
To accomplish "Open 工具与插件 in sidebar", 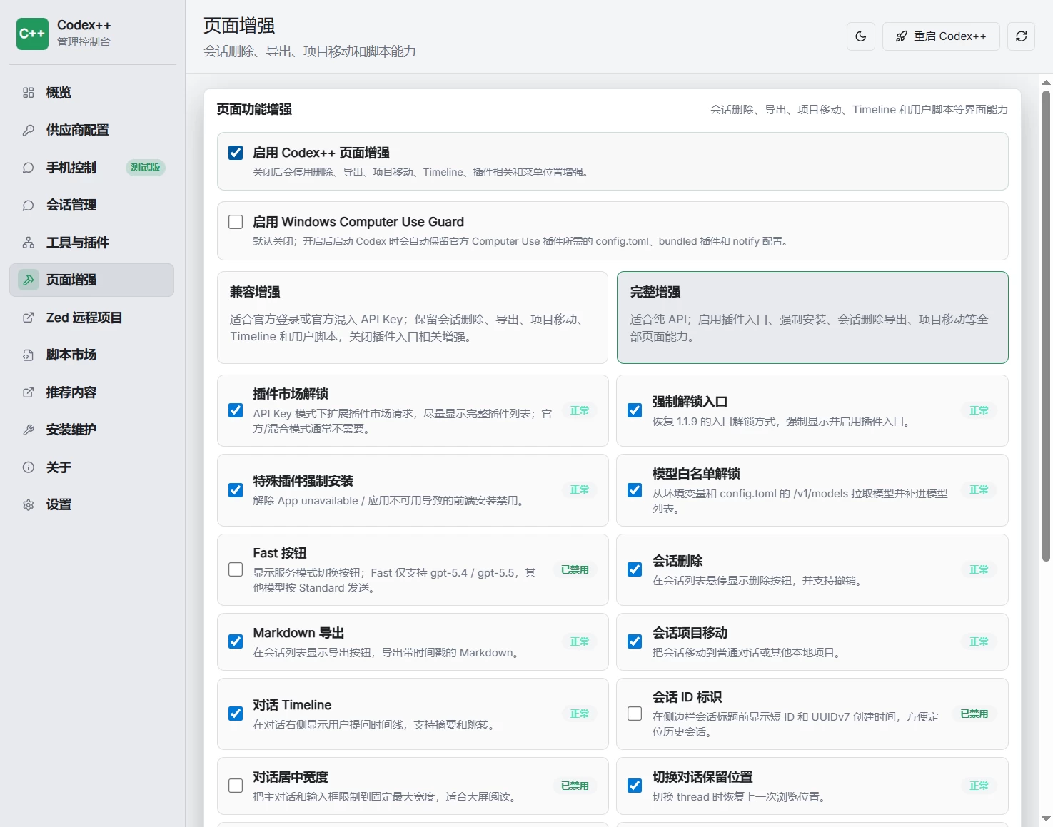I will (x=92, y=243).
